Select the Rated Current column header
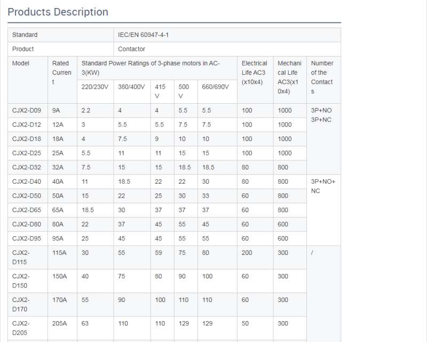This screenshot has width=427, height=342. pyautogui.click(x=61, y=73)
